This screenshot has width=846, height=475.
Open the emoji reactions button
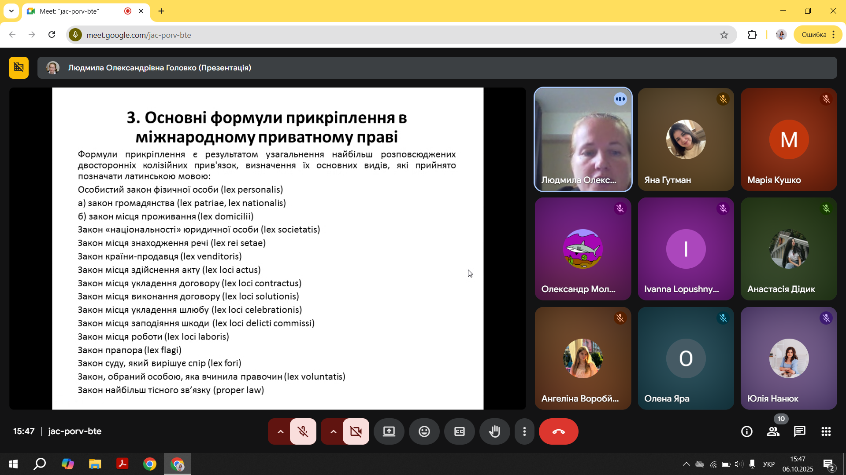click(x=424, y=431)
